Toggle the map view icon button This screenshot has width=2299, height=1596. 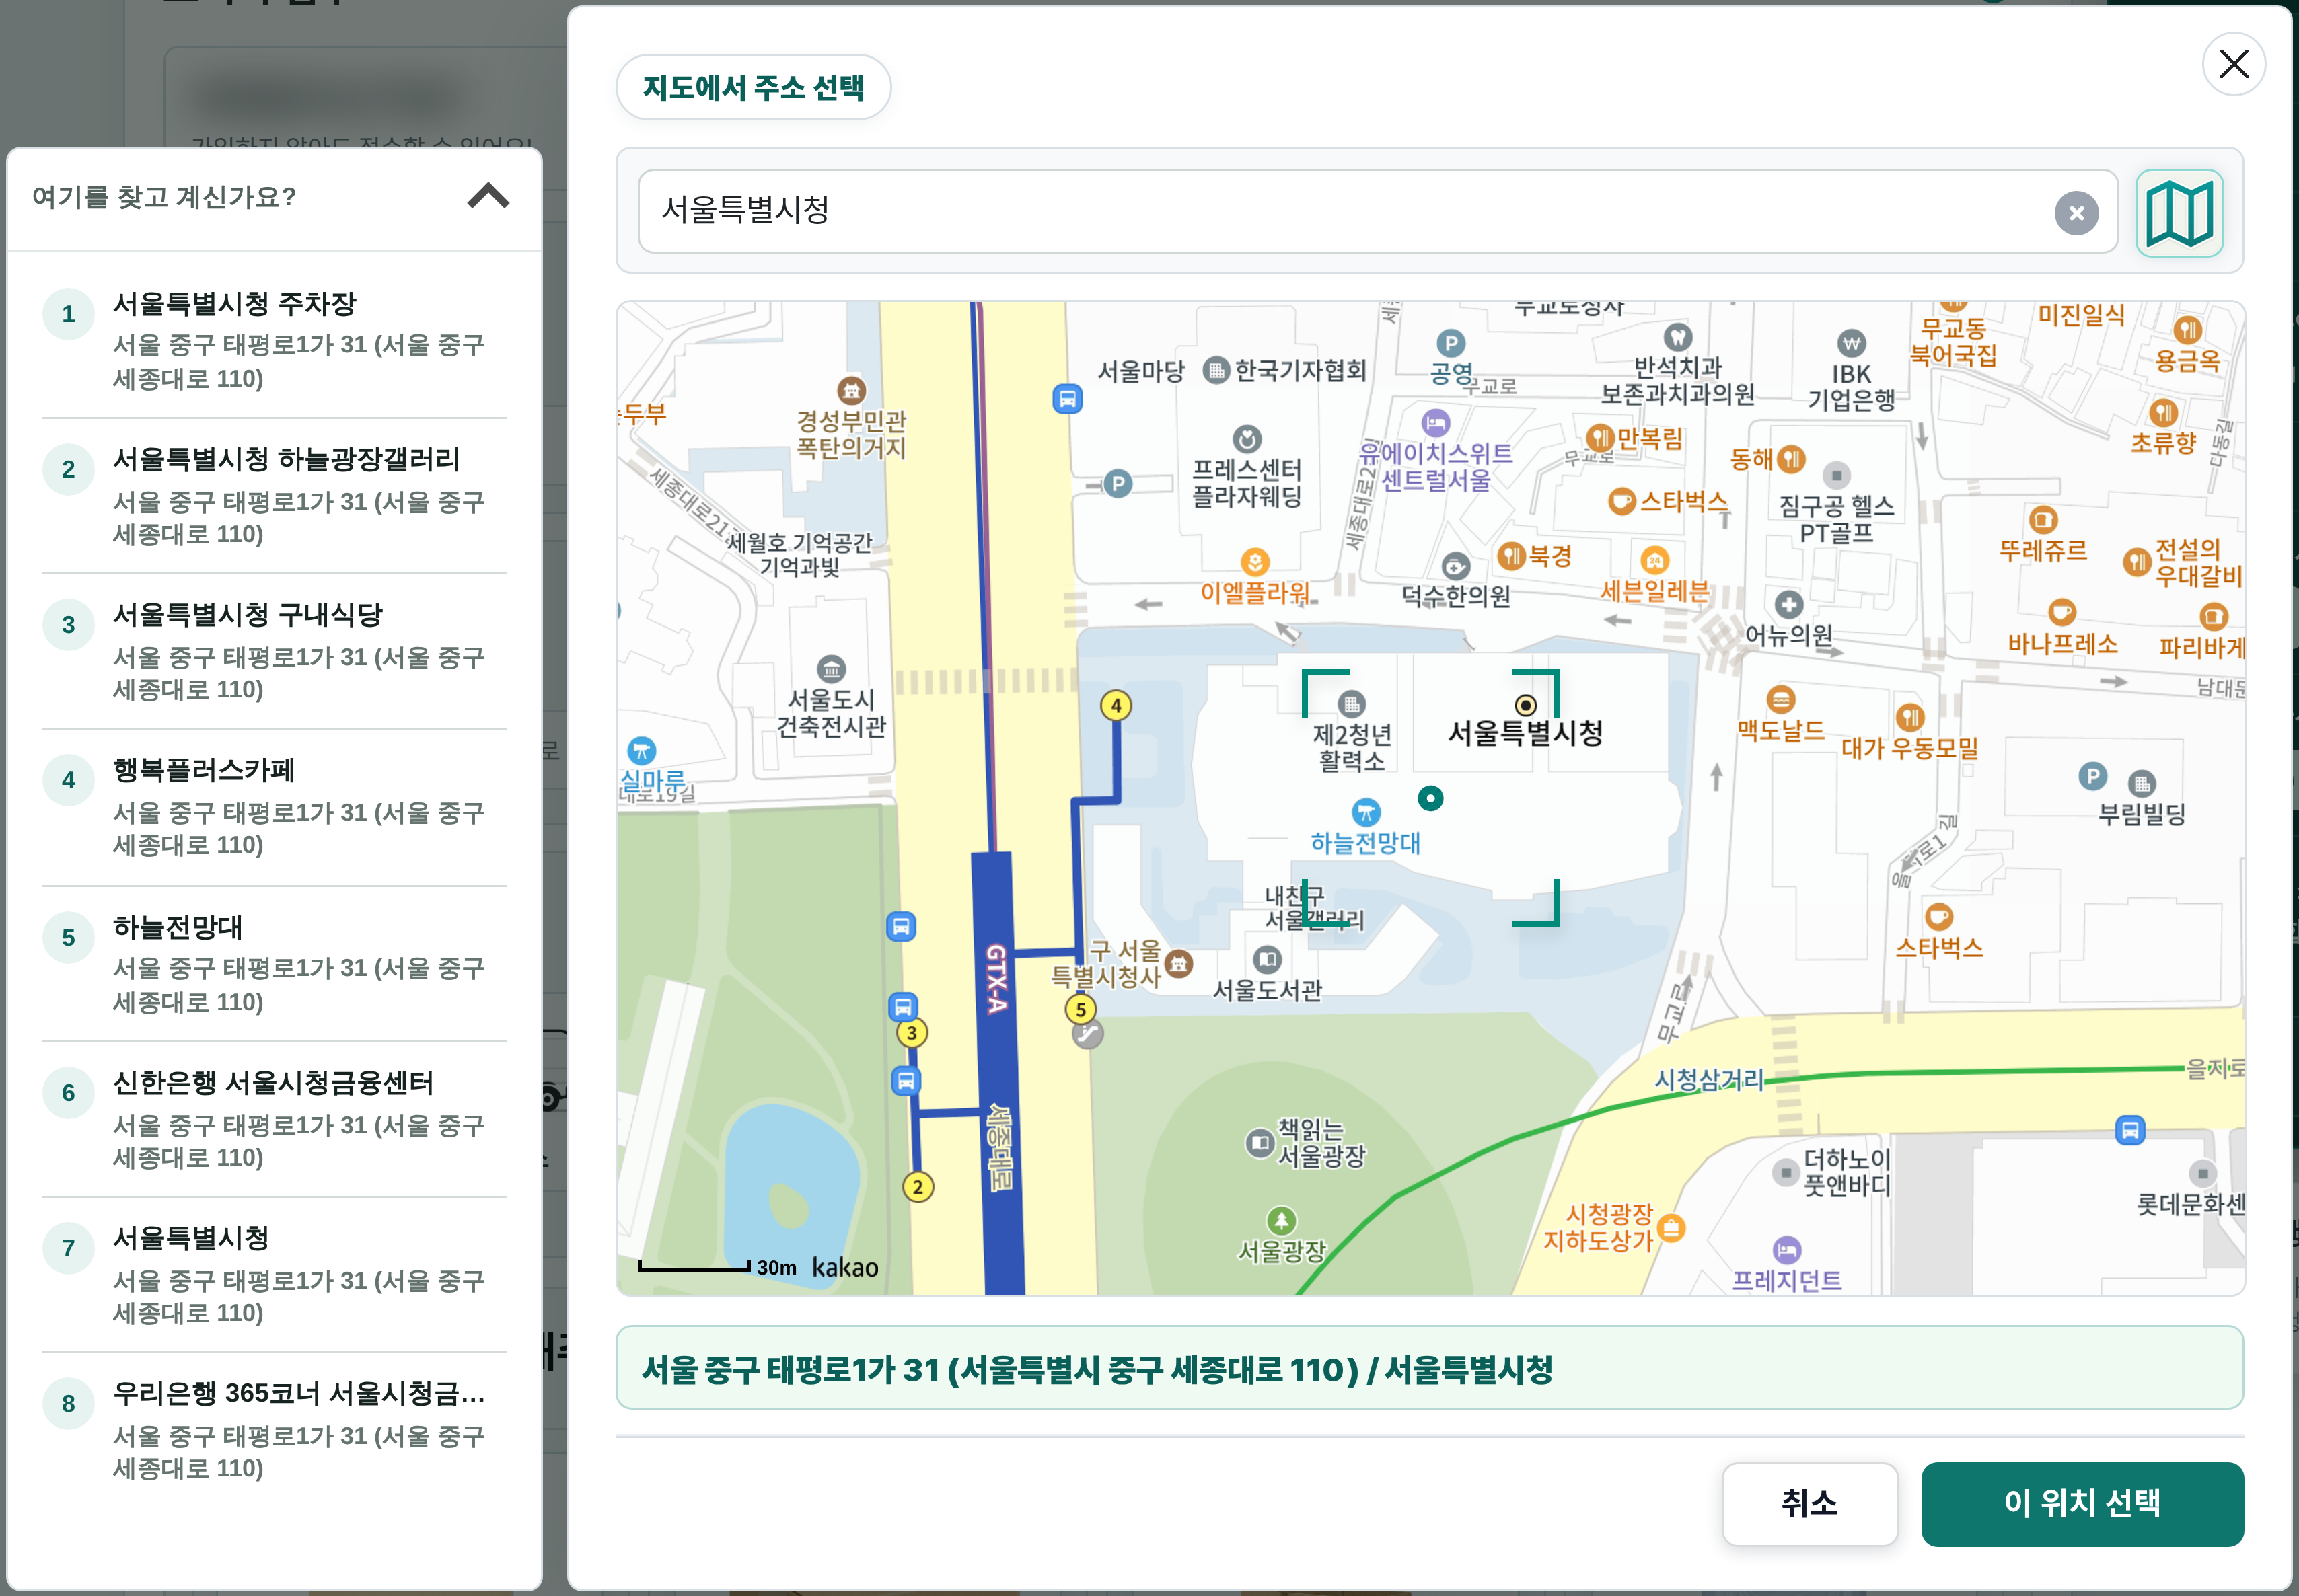[2179, 212]
